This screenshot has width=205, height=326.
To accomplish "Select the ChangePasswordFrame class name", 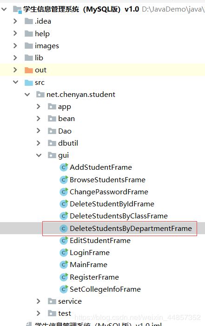I will coord(109,192).
